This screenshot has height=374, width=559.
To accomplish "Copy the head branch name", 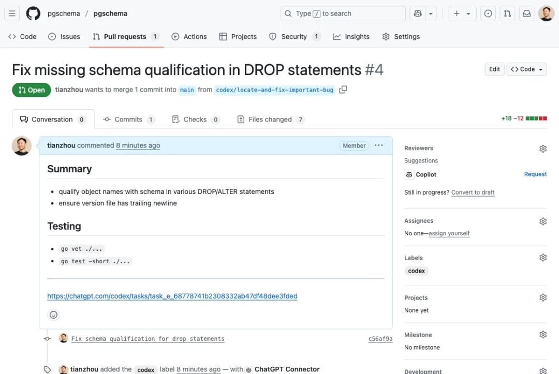I will tap(343, 90).
